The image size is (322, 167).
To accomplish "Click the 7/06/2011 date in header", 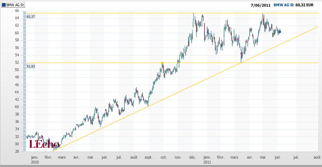I will 261,5.
